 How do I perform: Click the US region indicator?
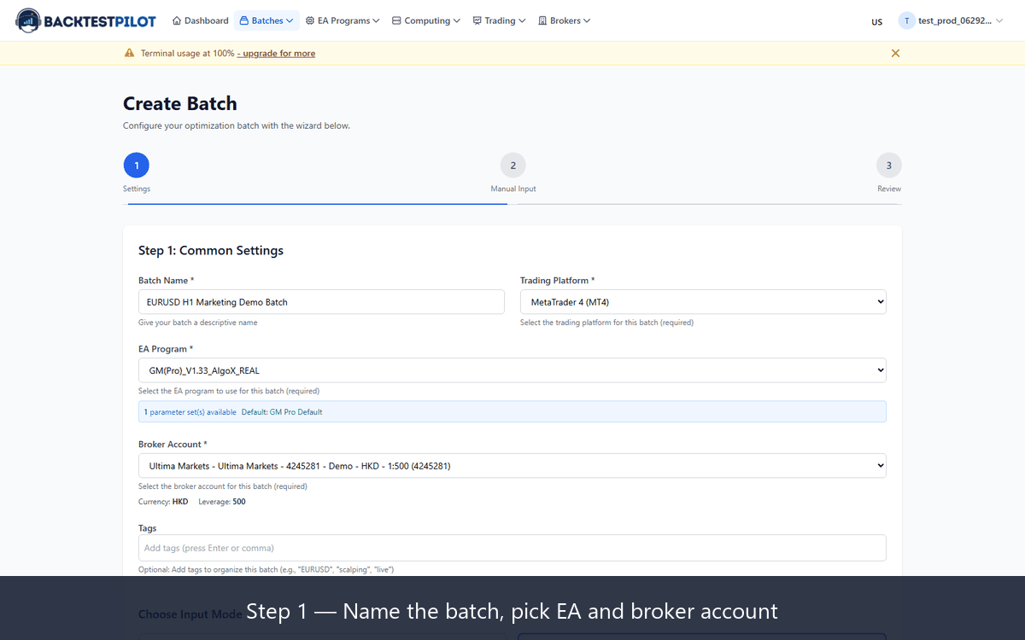(877, 21)
